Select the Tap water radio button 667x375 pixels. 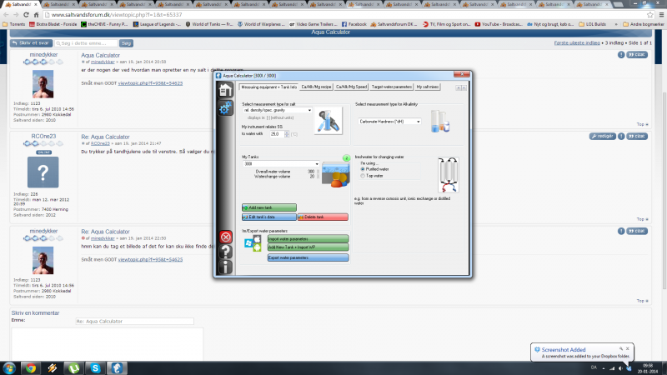click(x=364, y=176)
